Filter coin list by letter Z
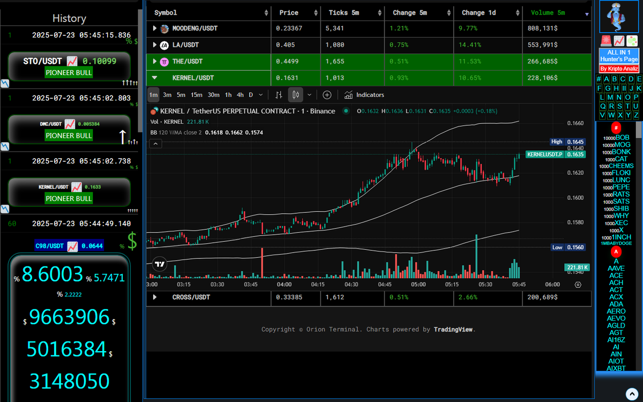 tap(636, 115)
